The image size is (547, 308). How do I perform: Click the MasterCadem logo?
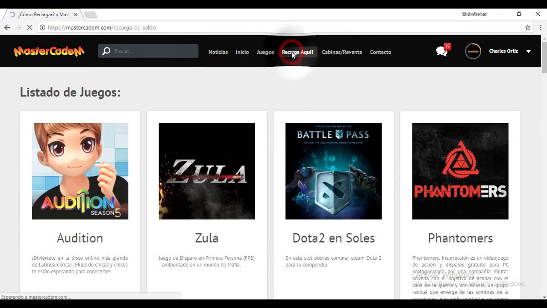pos(49,51)
